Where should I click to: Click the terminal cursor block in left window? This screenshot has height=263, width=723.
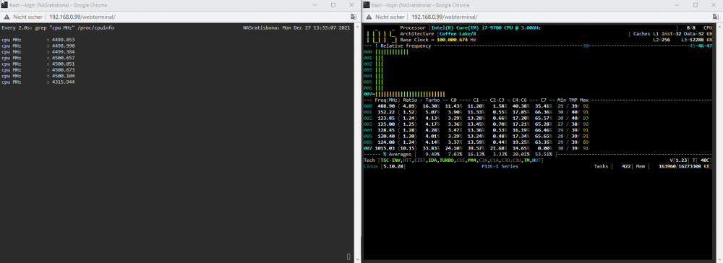(348, 256)
